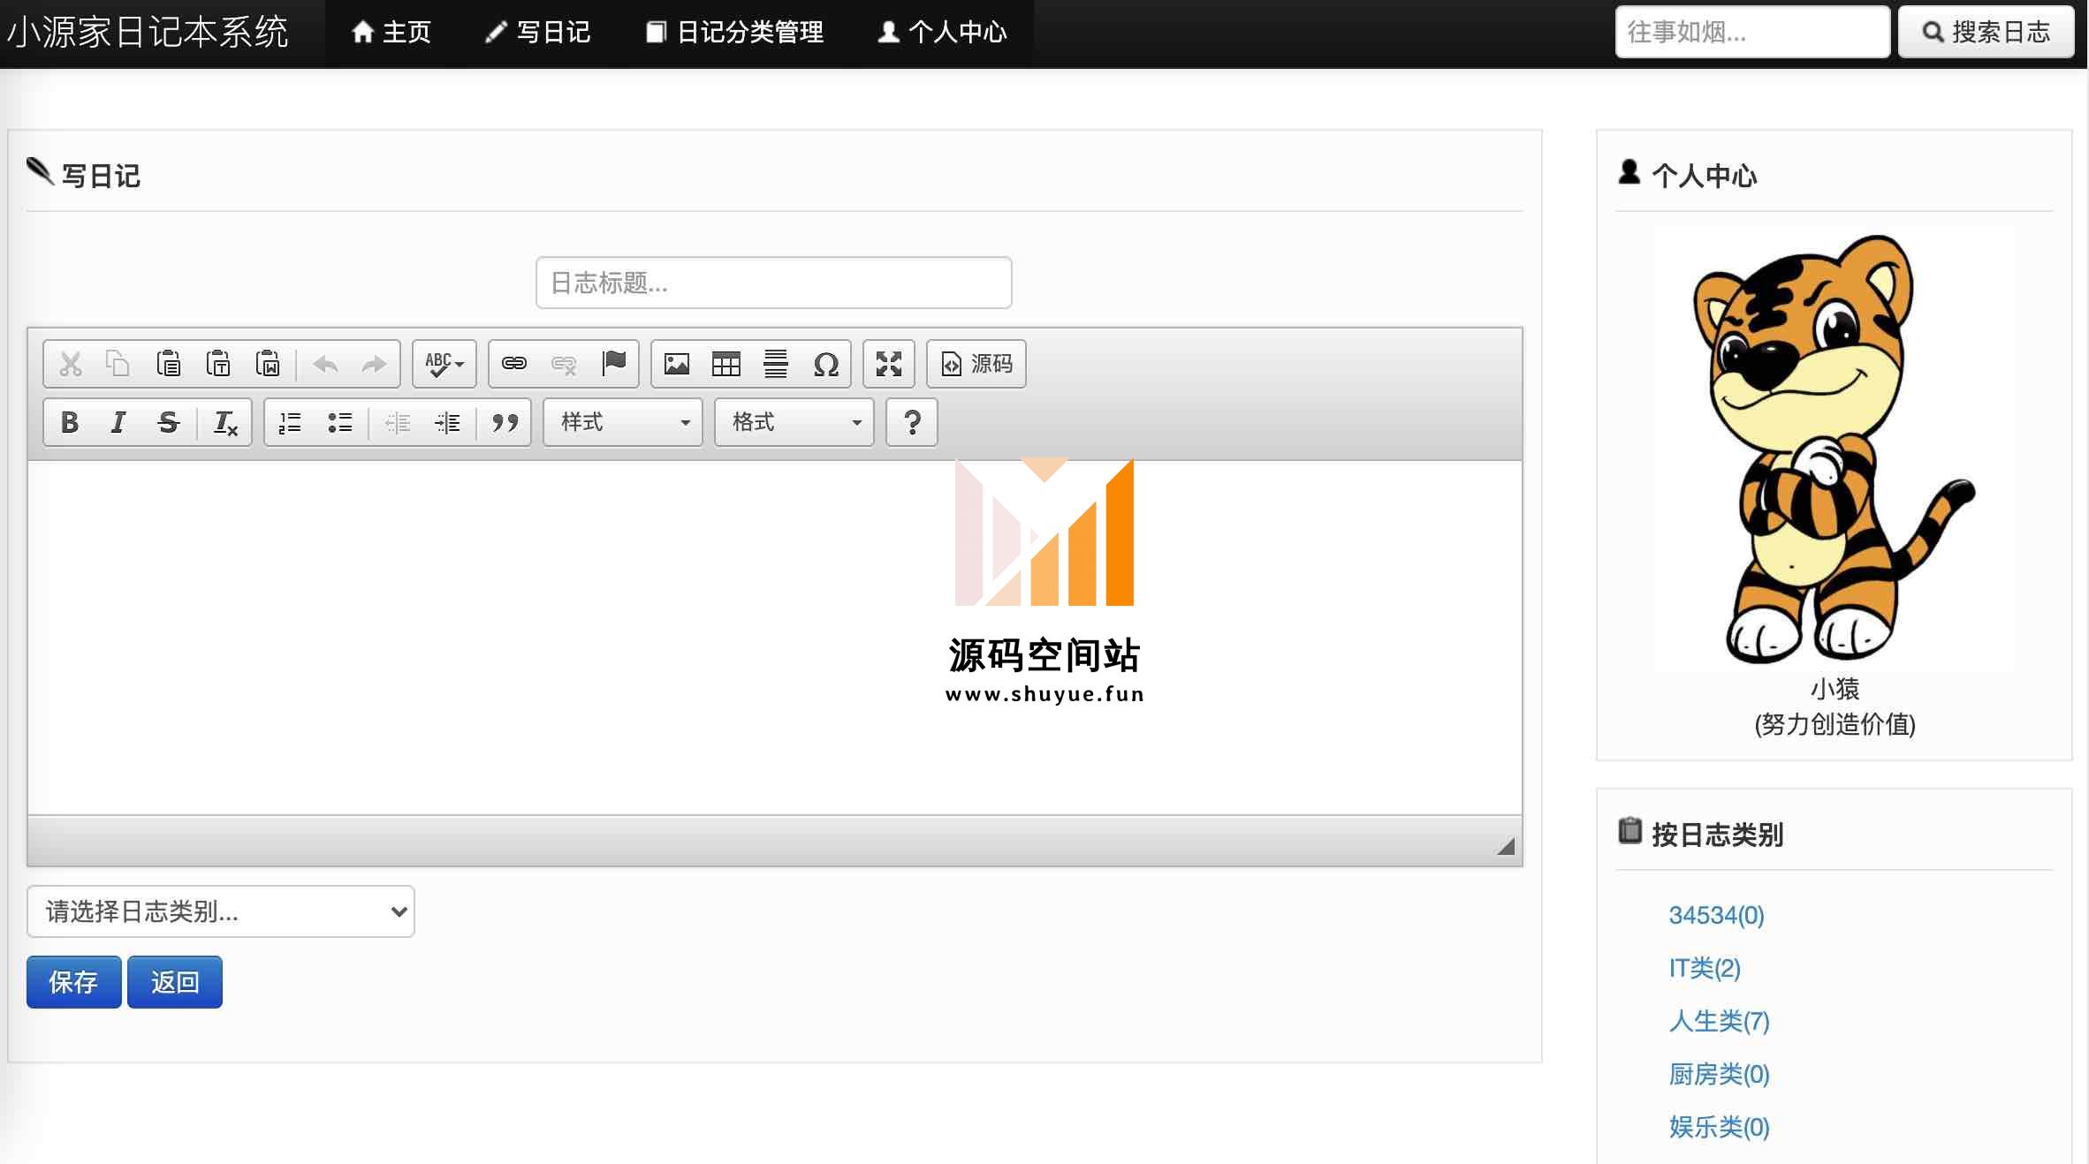This screenshot has width=2089, height=1164.
Task: Insert a horizontal line
Action: click(776, 364)
